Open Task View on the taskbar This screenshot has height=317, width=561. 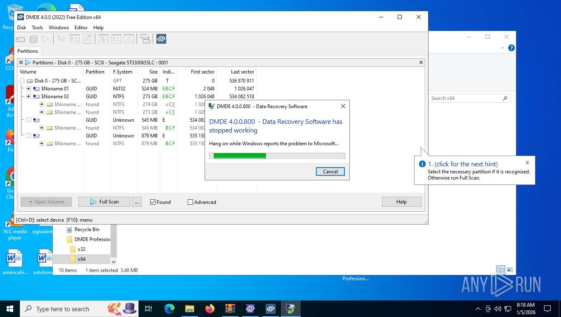point(148,309)
